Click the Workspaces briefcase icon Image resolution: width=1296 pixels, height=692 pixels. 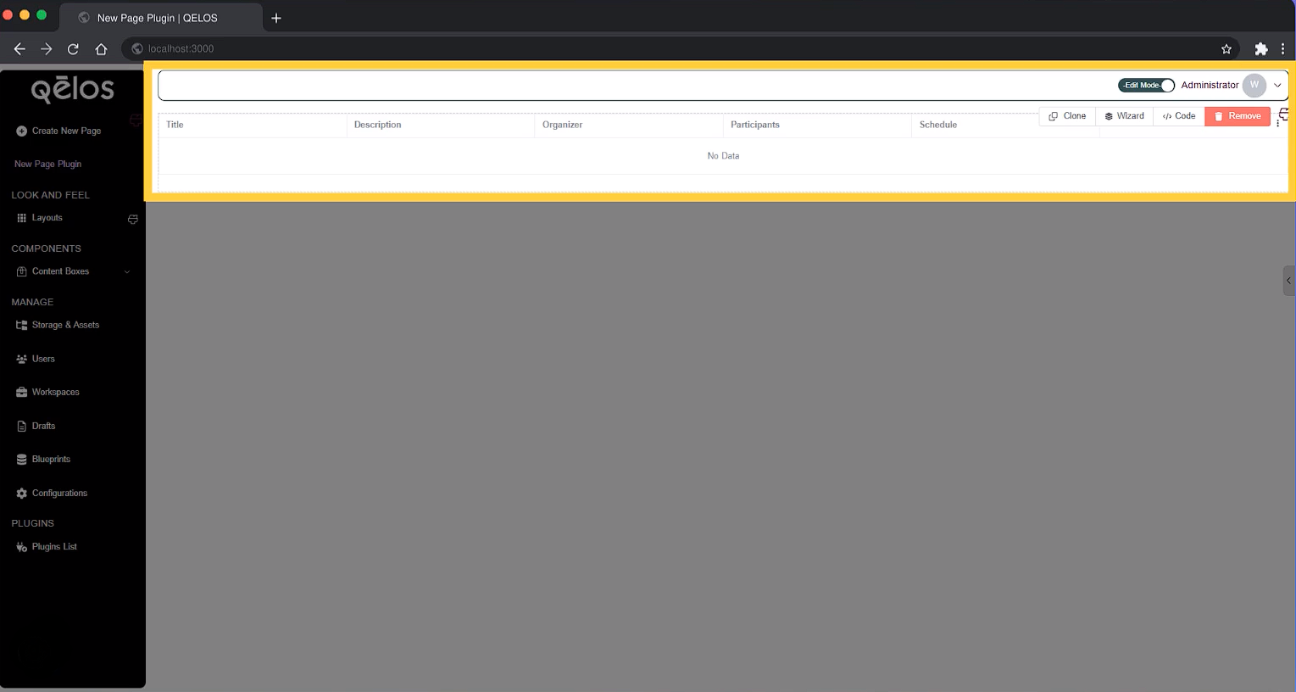(x=22, y=392)
